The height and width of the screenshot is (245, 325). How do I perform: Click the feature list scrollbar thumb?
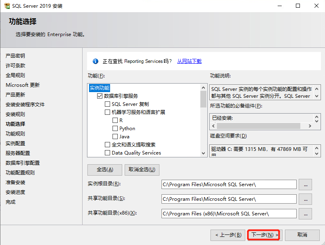[203, 99]
